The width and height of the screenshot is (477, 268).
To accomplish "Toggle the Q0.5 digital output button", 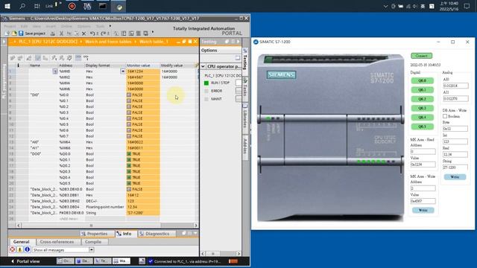I will (x=422, y=127).
